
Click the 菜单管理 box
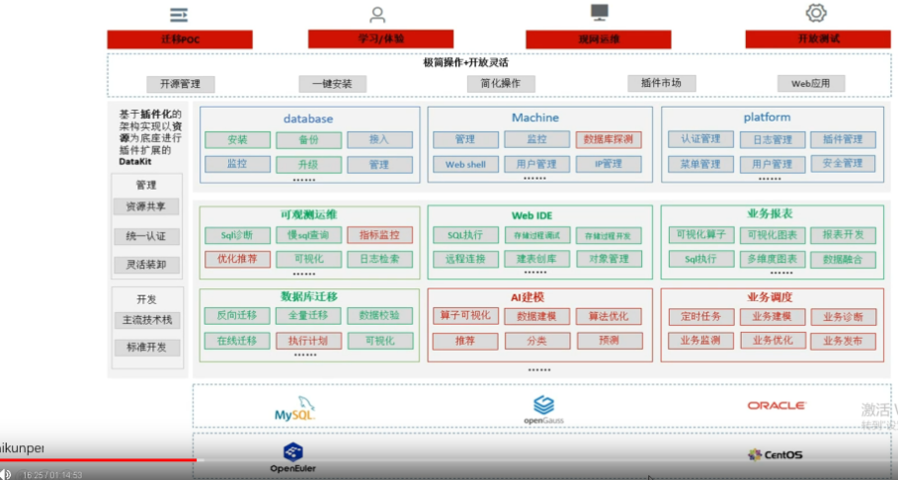click(700, 164)
